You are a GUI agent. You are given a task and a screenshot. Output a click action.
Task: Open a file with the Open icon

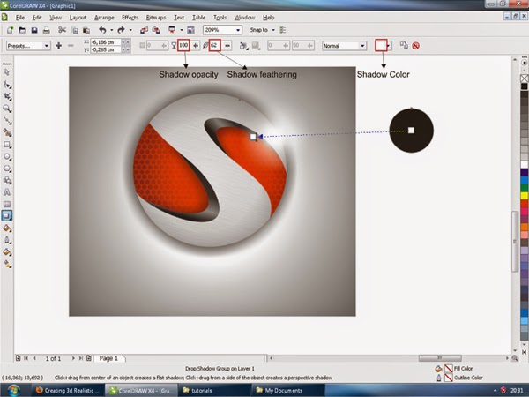[22, 30]
